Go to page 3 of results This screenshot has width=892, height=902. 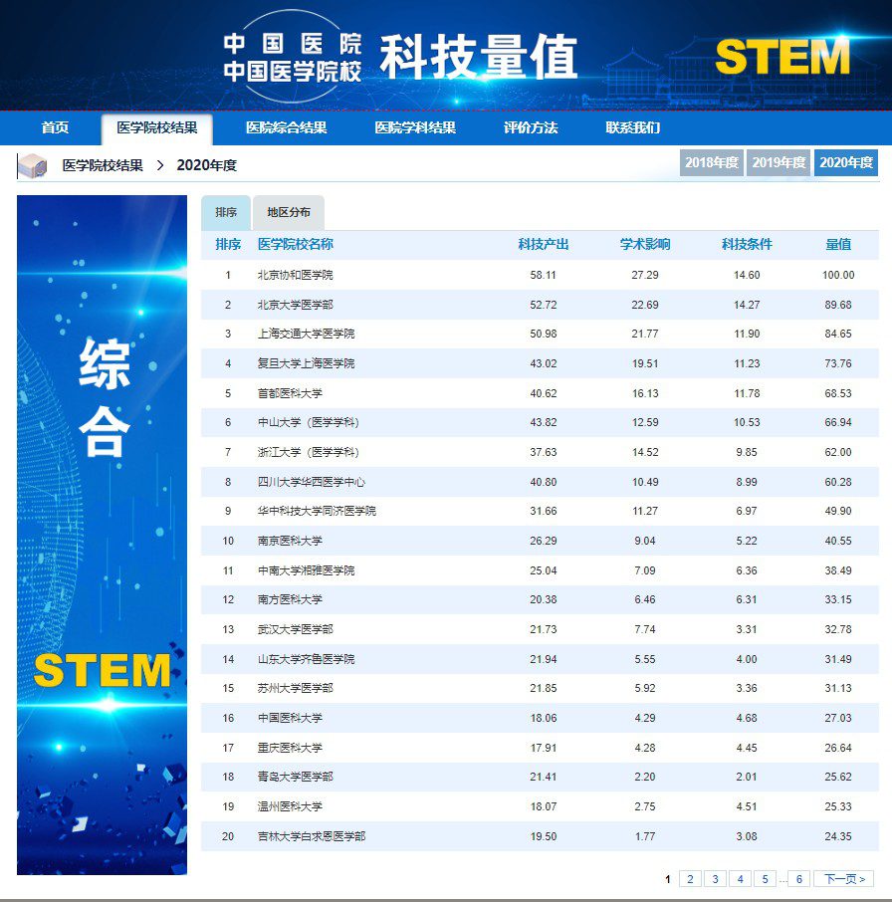pyautogui.click(x=715, y=879)
